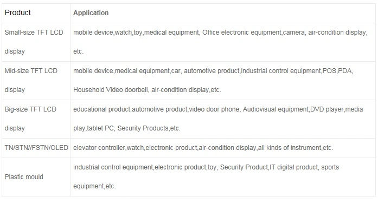Click the Application column header
Image resolution: width=378 pixels, height=203 pixels.
click(91, 13)
